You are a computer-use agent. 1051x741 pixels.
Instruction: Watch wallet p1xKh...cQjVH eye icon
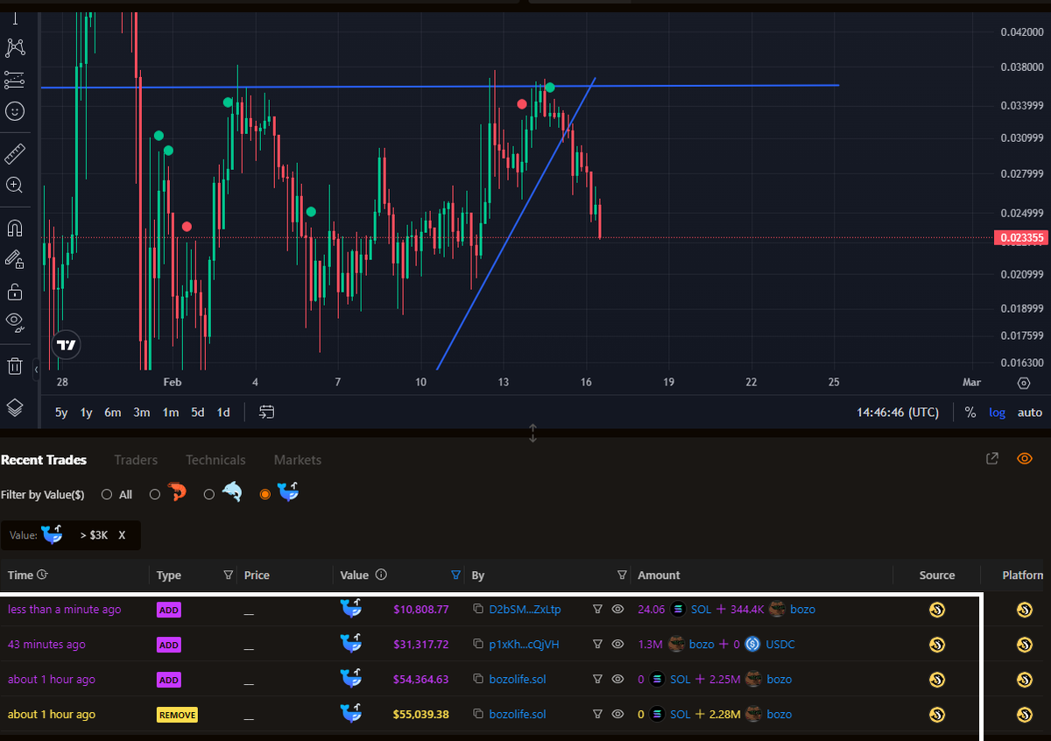[x=617, y=645]
